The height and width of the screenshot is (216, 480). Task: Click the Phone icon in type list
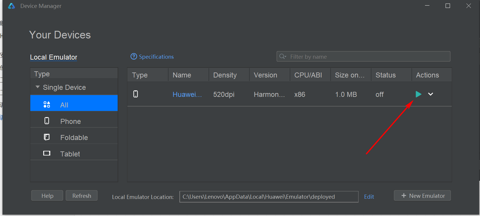[x=47, y=121]
